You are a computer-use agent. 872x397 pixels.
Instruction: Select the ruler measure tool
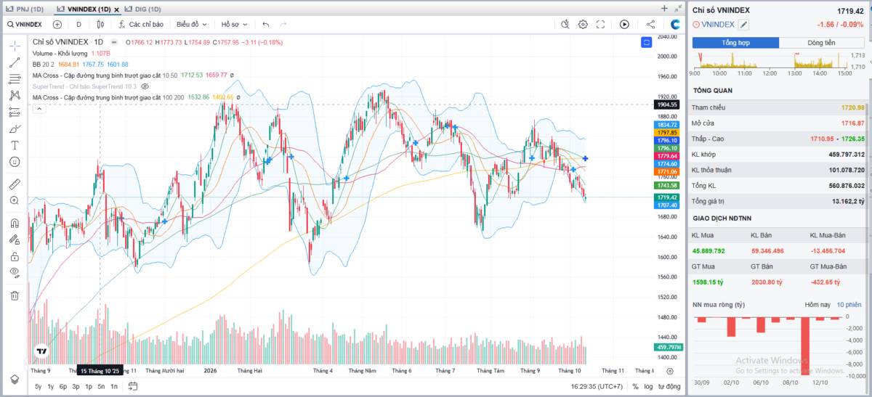[15, 184]
